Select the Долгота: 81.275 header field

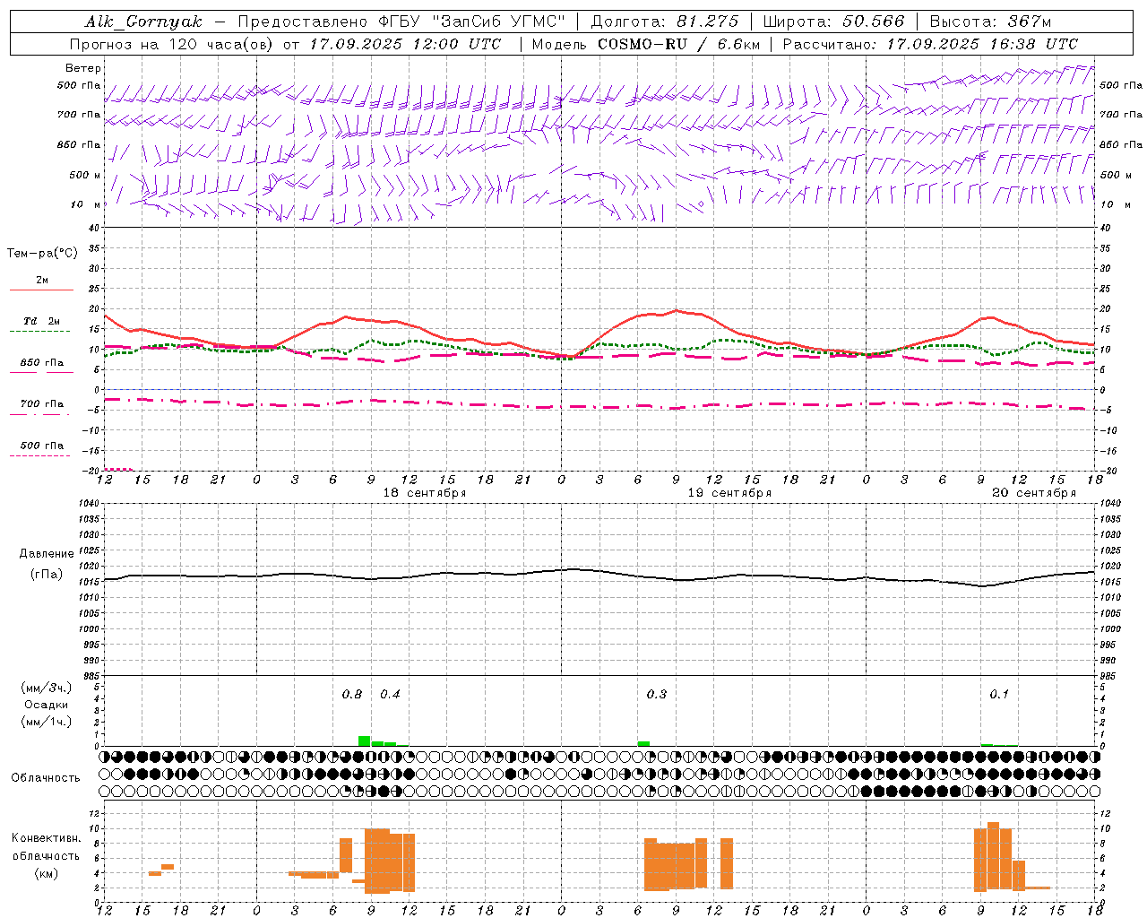coord(665,22)
